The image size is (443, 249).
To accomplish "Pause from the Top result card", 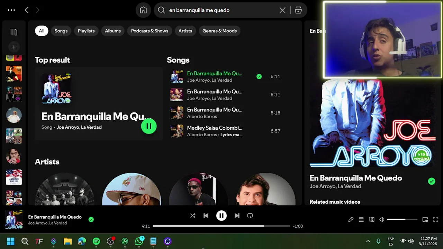I will tap(149, 126).
